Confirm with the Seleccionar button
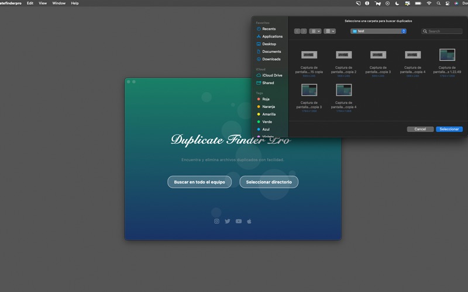The image size is (468, 292). [449, 129]
